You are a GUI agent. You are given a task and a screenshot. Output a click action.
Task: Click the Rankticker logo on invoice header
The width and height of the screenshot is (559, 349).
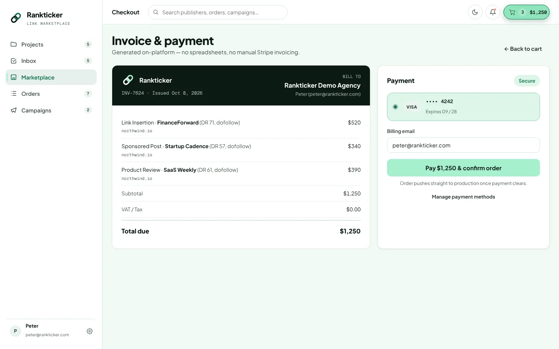tap(128, 80)
